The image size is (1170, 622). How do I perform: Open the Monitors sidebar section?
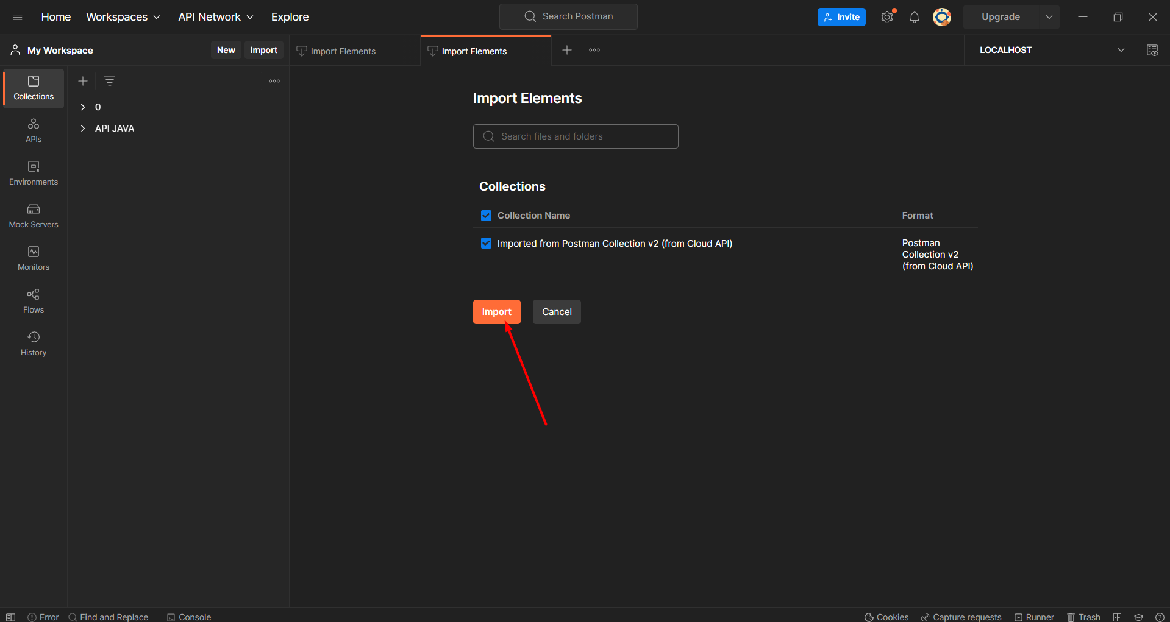pyautogui.click(x=34, y=259)
